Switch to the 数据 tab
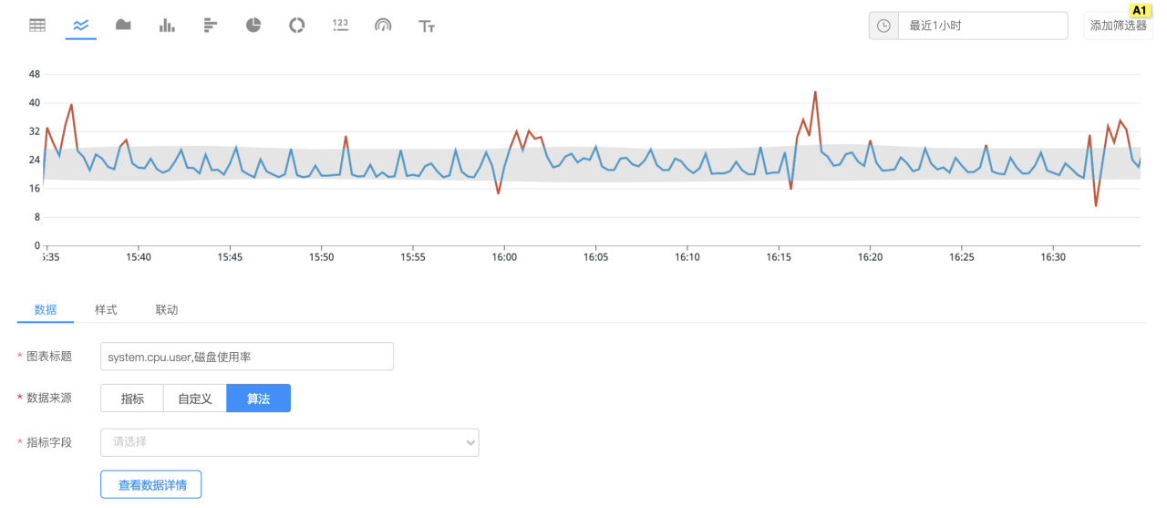 coord(46,310)
